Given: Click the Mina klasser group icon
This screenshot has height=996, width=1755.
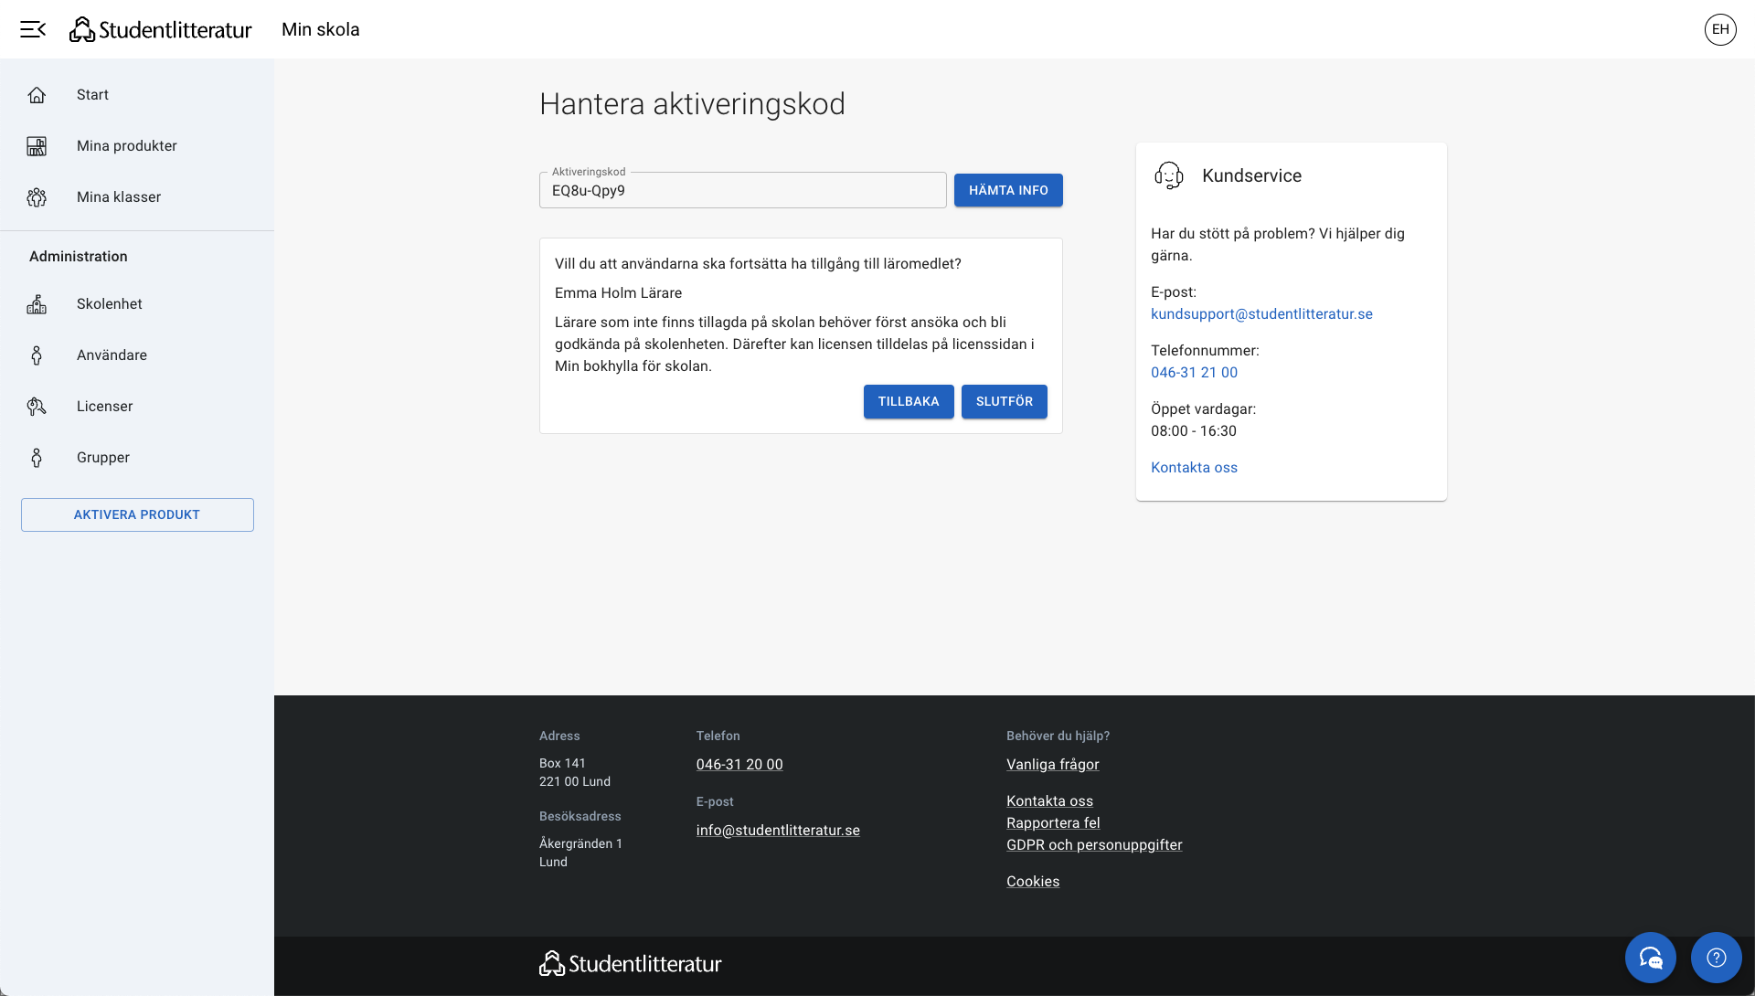Looking at the screenshot, I should [37, 197].
